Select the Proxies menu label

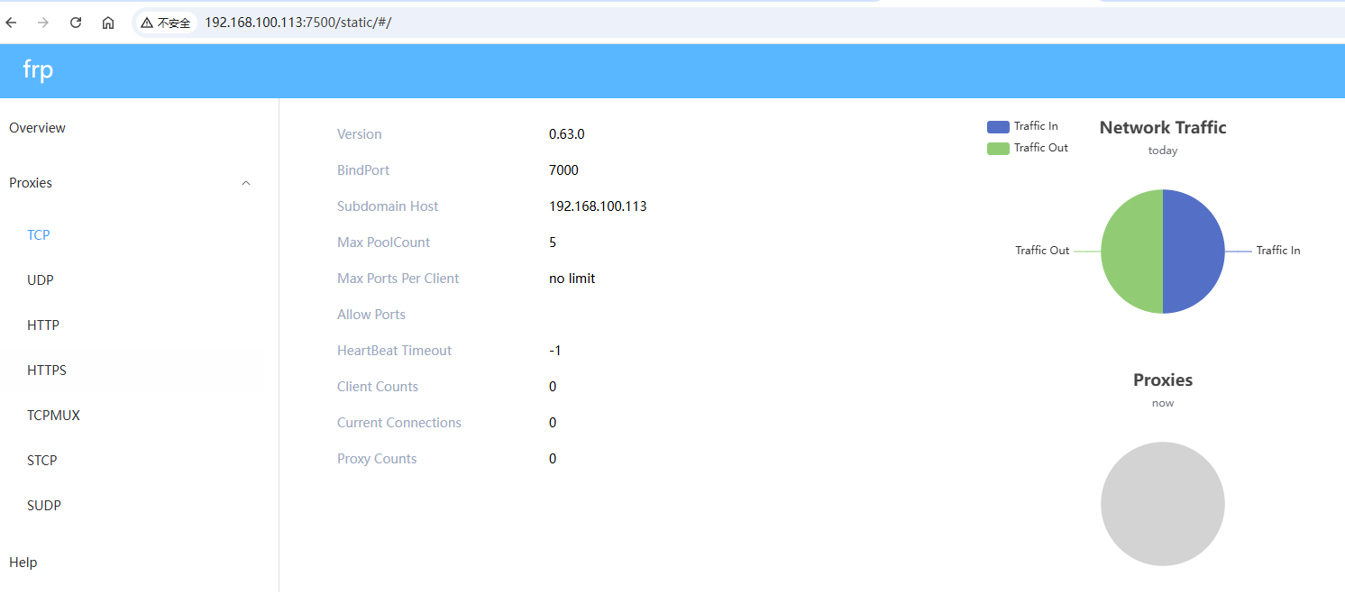point(31,183)
